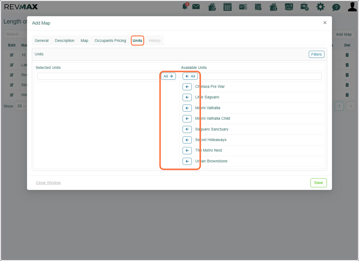Screen dimensions: 359x261
Task: Select the Units tab
Action: (x=137, y=41)
